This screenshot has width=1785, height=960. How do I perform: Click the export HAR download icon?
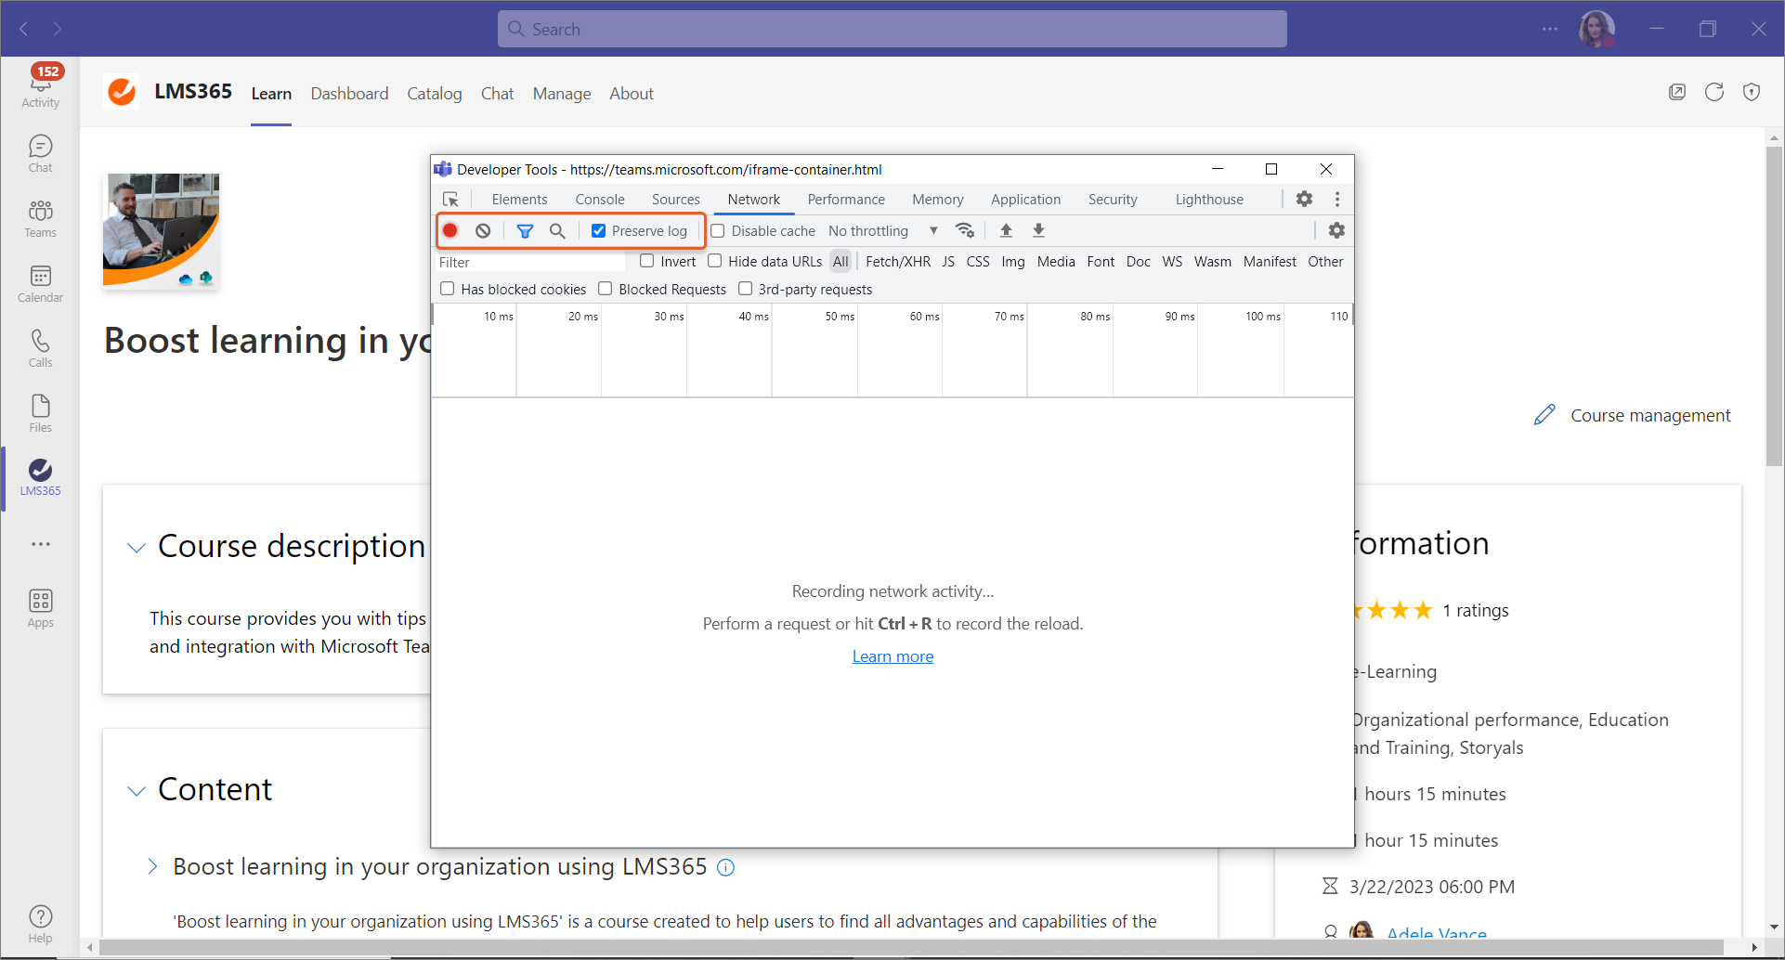point(1039,230)
